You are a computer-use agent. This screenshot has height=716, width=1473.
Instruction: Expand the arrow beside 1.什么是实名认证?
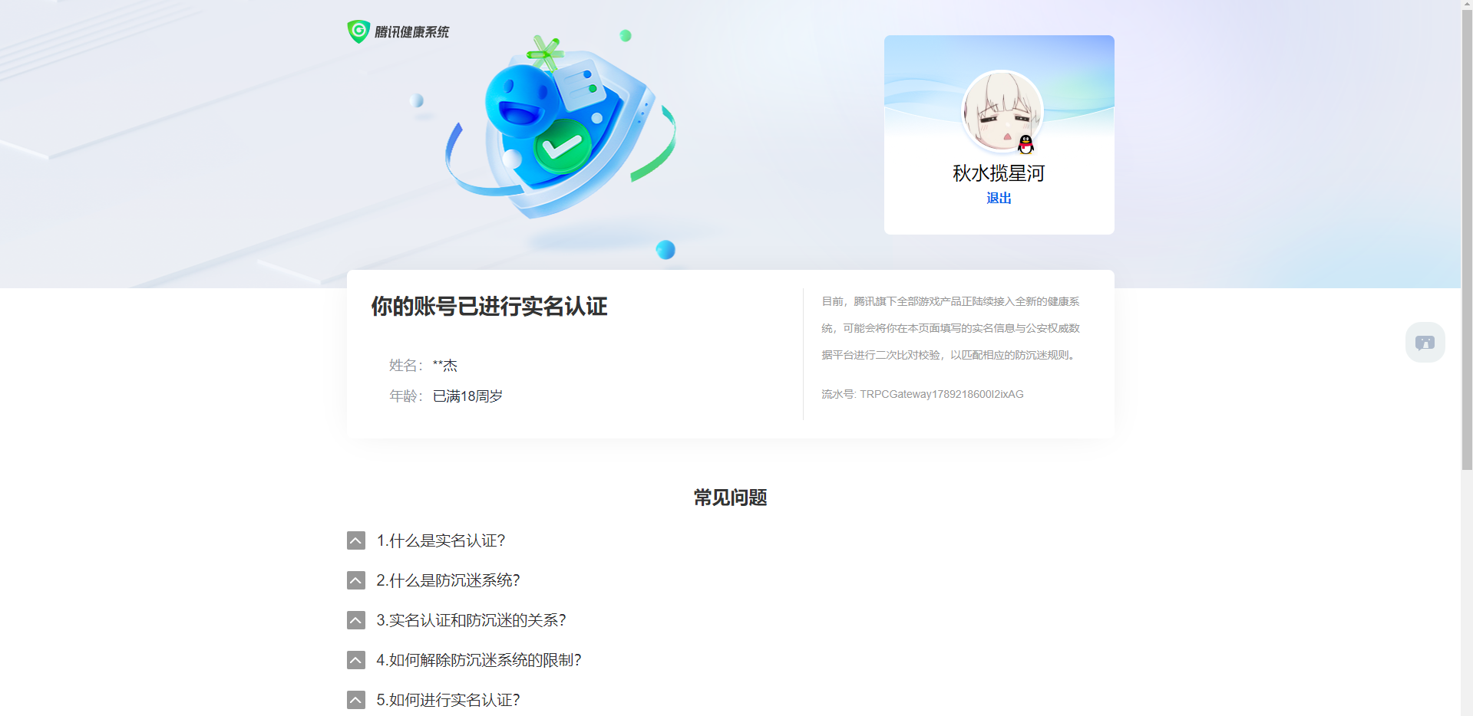click(356, 540)
